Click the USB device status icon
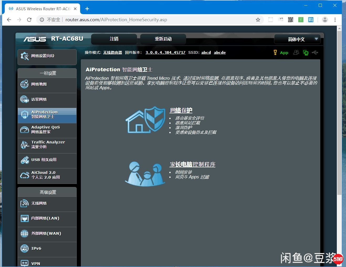 tap(315, 52)
